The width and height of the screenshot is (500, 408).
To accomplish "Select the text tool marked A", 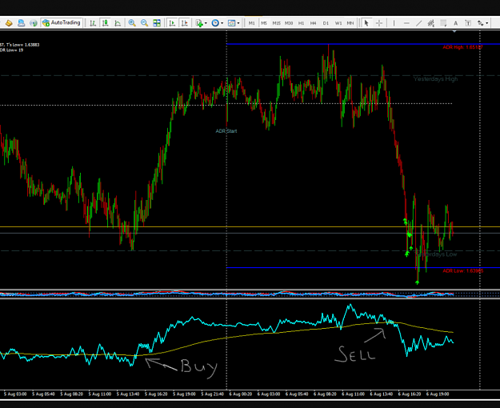I will click(455, 23).
